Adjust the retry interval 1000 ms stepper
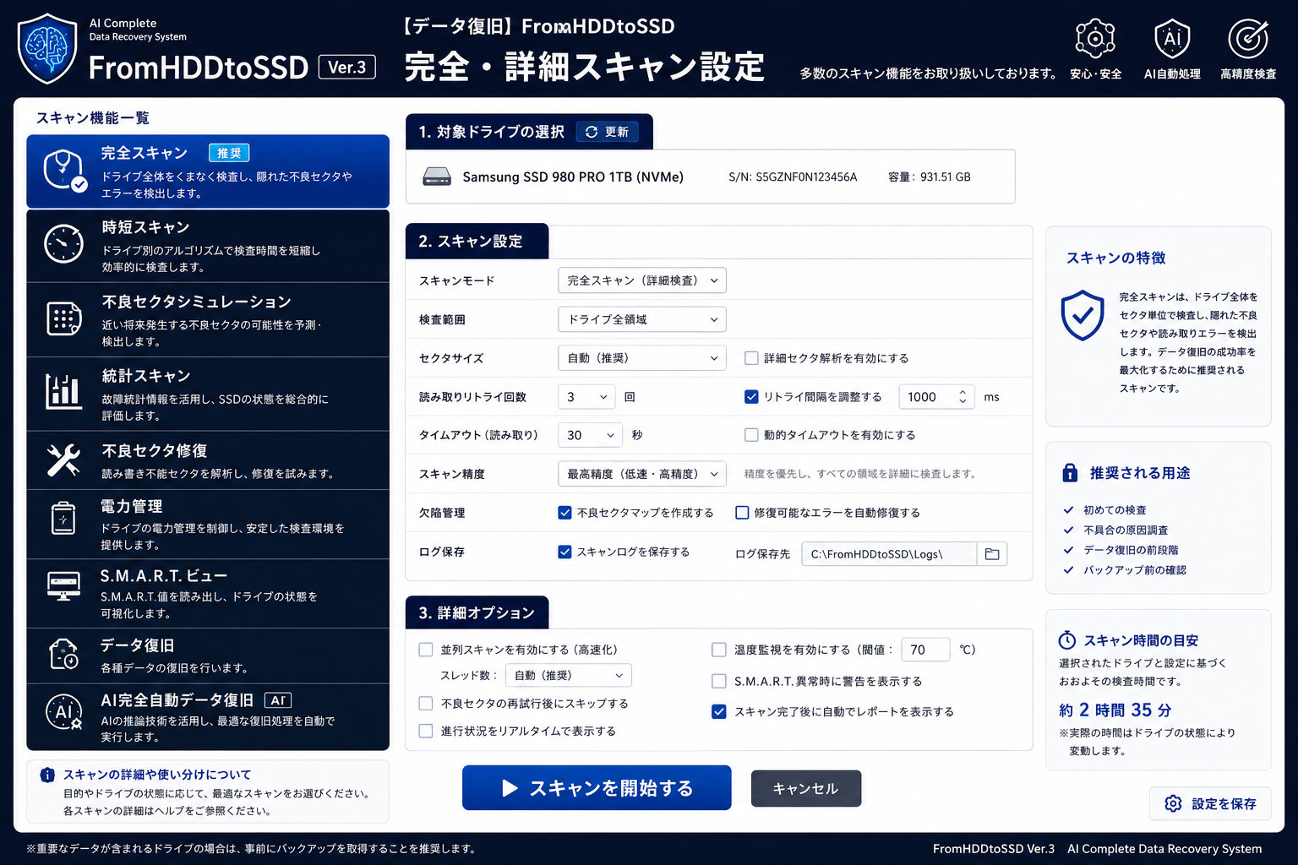1298x865 pixels. [x=962, y=397]
